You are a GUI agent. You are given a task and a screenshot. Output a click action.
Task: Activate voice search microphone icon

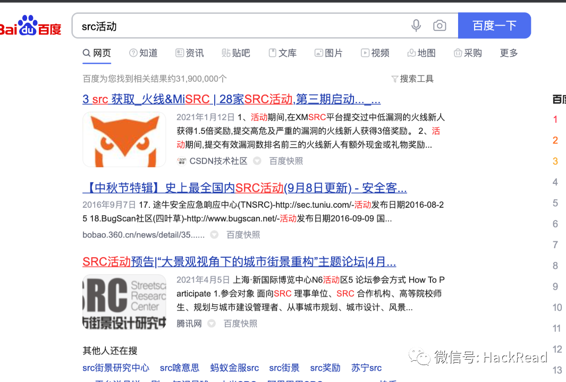416,26
